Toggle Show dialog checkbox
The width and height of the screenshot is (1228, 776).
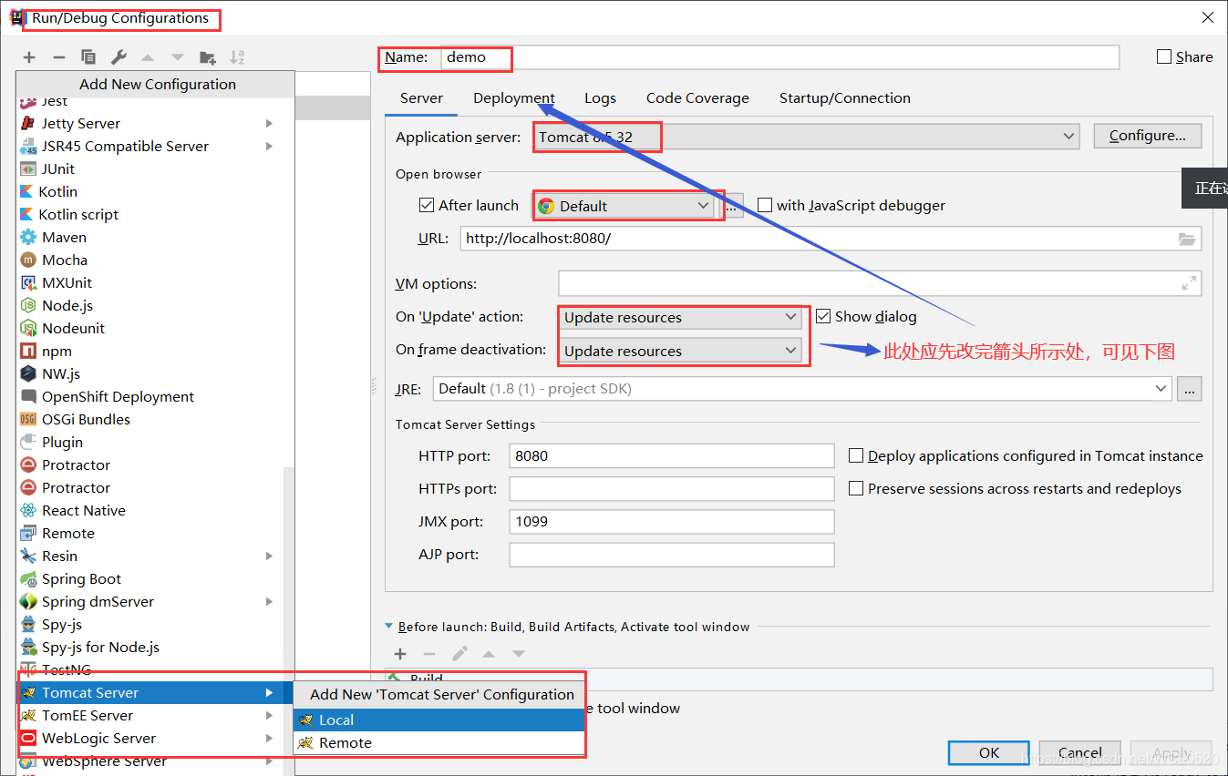tap(823, 316)
